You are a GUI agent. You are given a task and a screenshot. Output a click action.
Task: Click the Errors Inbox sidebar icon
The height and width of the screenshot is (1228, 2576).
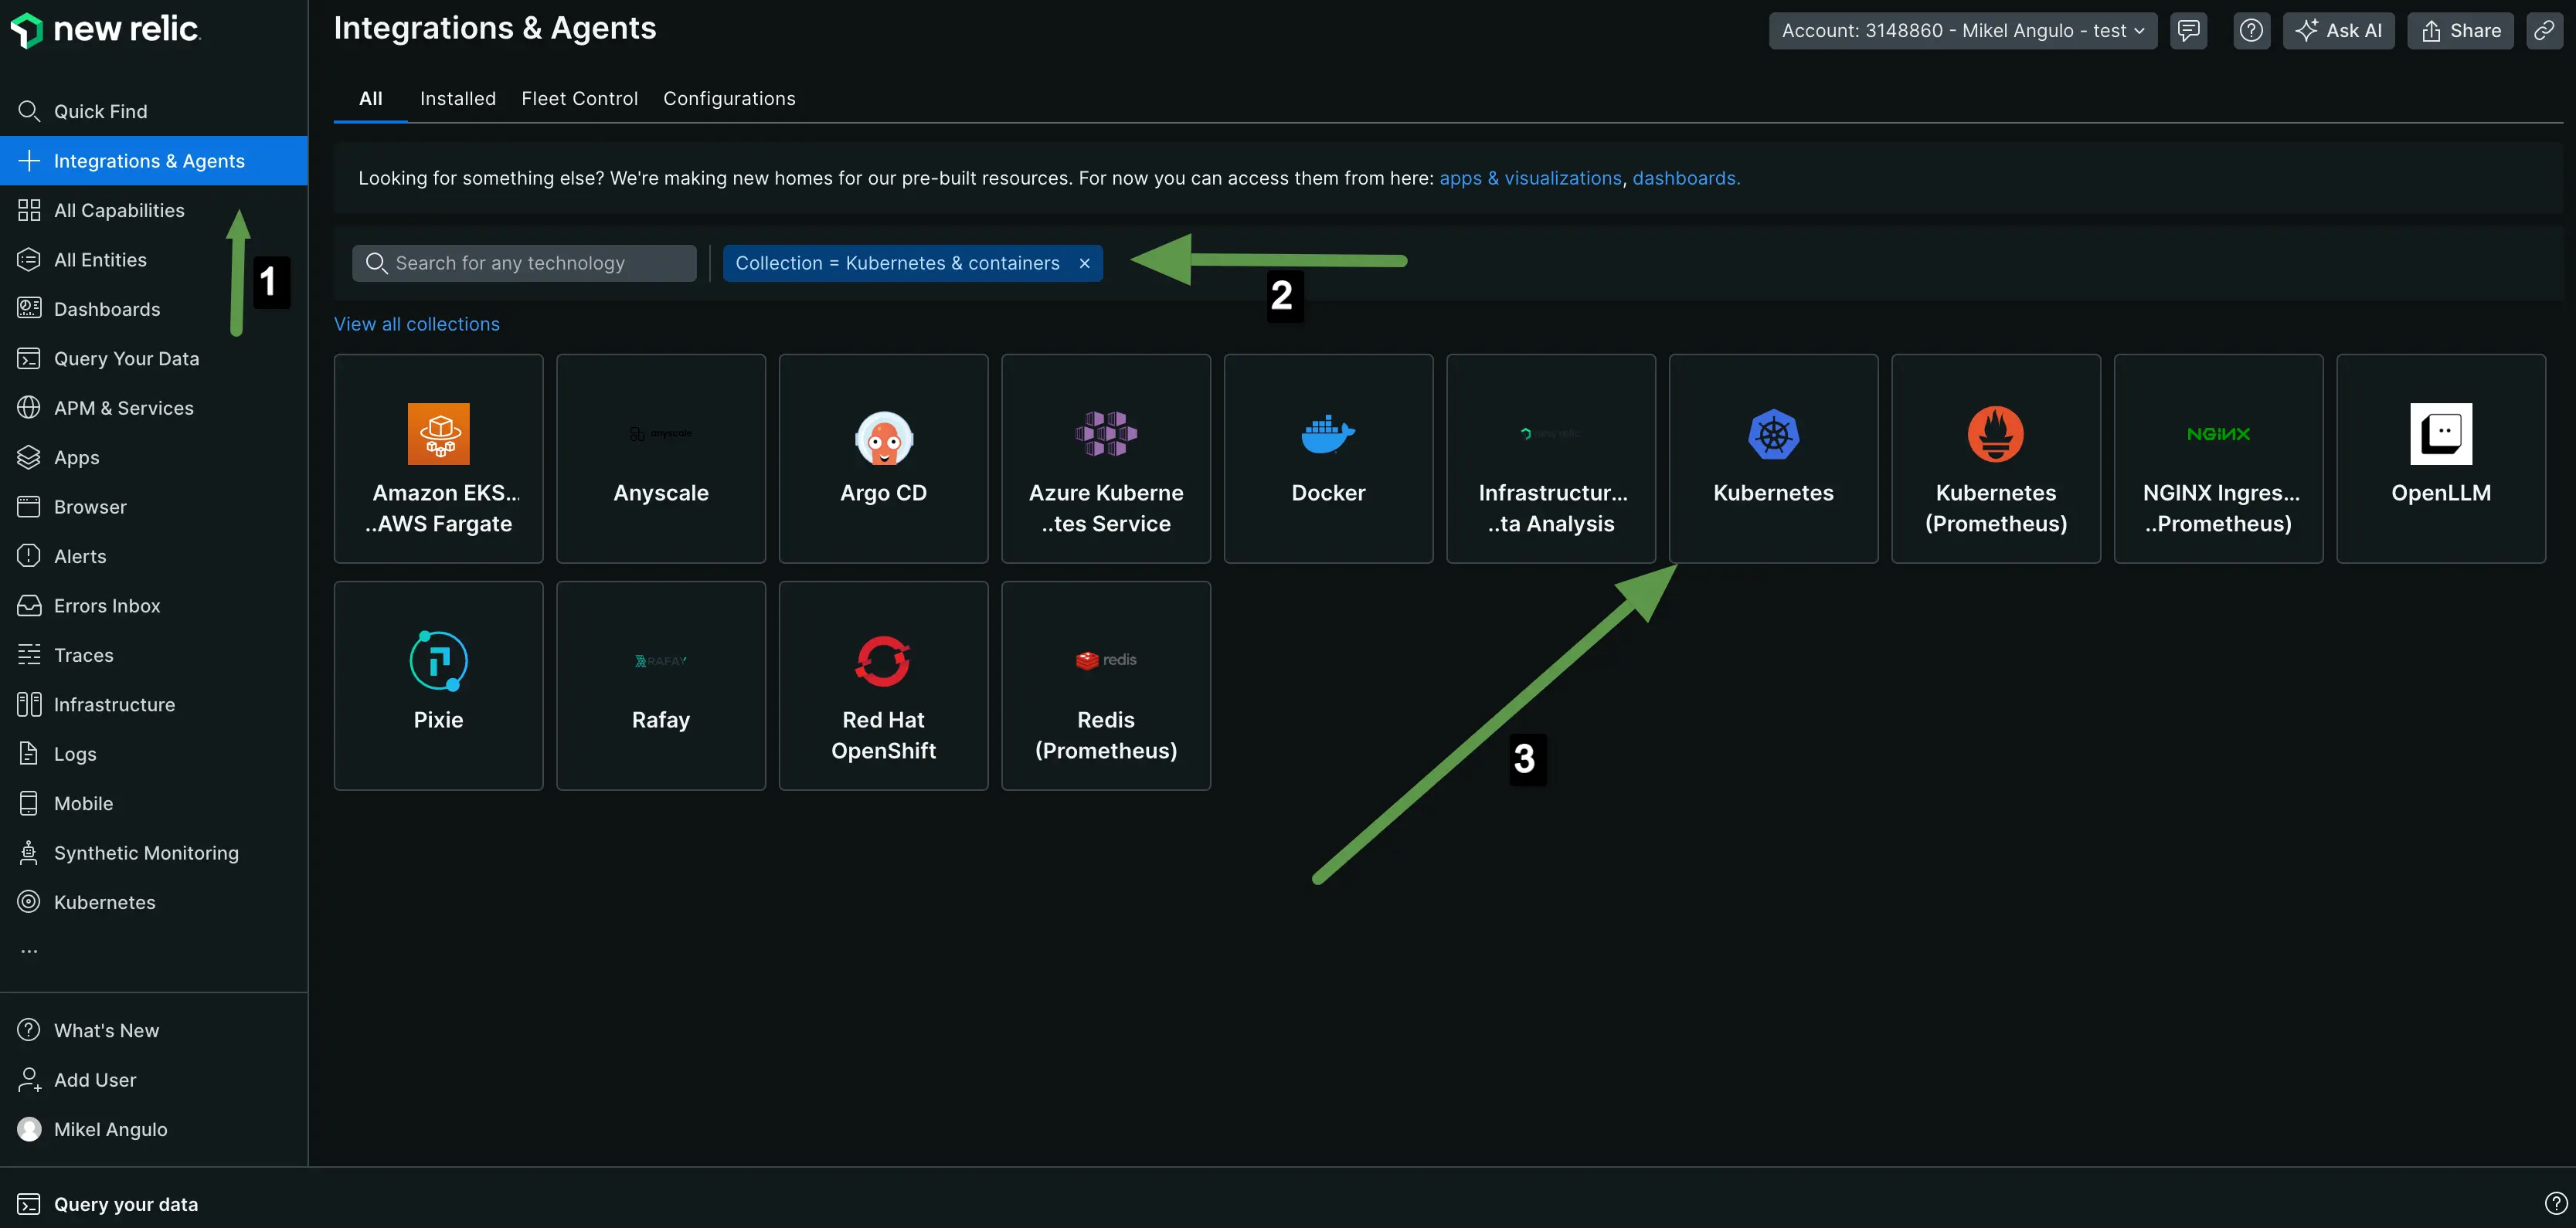[x=28, y=606]
